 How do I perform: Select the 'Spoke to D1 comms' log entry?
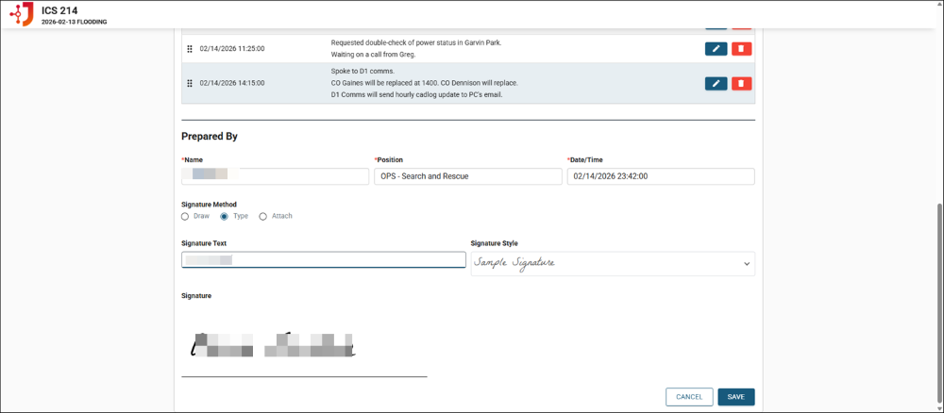click(x=425, y=83)
